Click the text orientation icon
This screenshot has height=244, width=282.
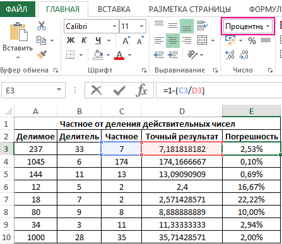[192, 55]
